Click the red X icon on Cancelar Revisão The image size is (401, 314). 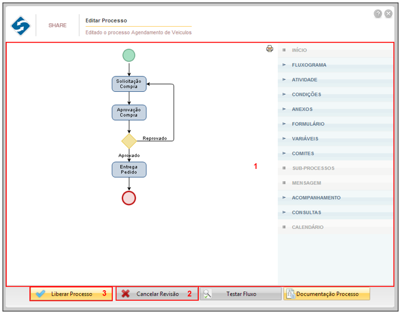(x=125, y=294)
